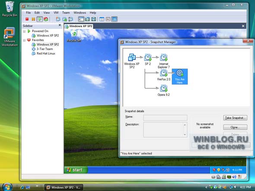The image size is (255, 191).
Task: Open Snapshot Manager from the toolbar icon
Action: [x=70, y=19]
